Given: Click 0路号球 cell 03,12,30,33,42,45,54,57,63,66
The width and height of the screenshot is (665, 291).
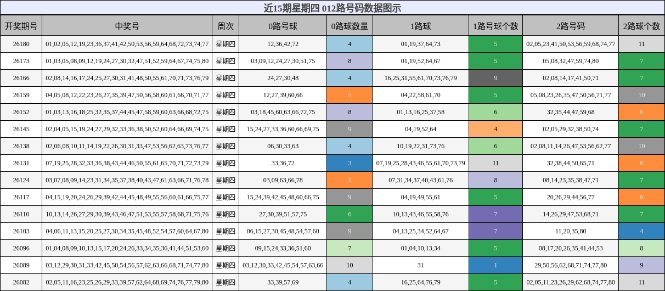Looking at the screenshot, I should 283,265.
